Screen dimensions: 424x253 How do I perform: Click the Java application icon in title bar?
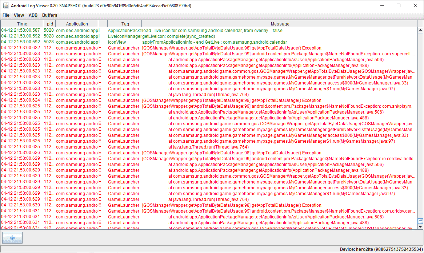point(5,6)
